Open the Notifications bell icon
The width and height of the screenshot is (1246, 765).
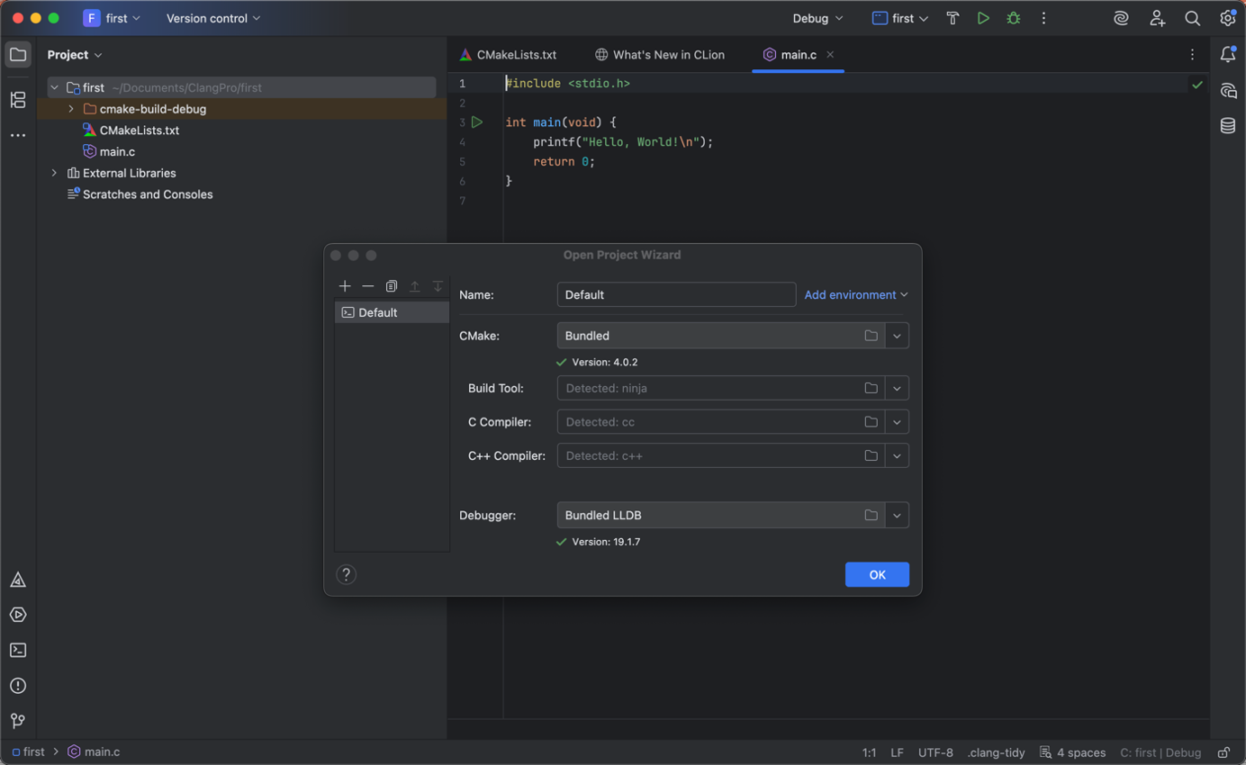point(1228,55)
